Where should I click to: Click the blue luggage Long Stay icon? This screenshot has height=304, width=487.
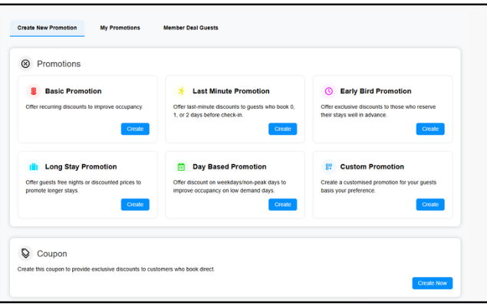(x=34, y=167)
